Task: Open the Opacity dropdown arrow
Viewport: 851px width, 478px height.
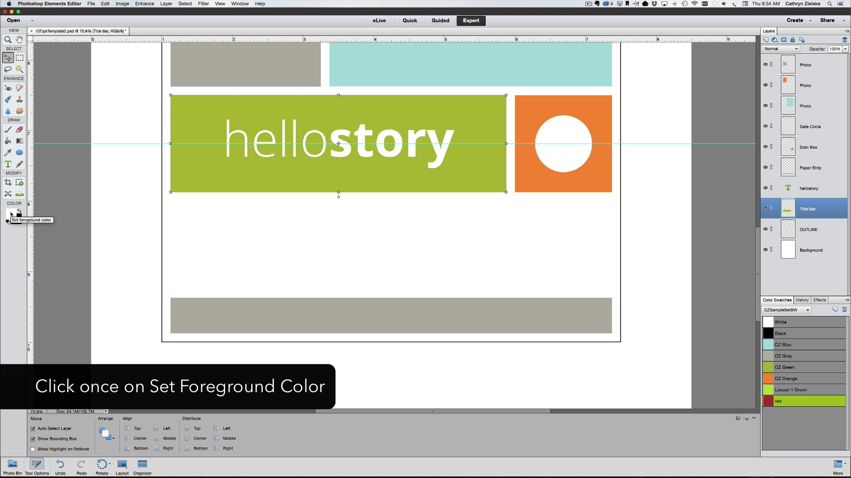Action: (845, 49)
